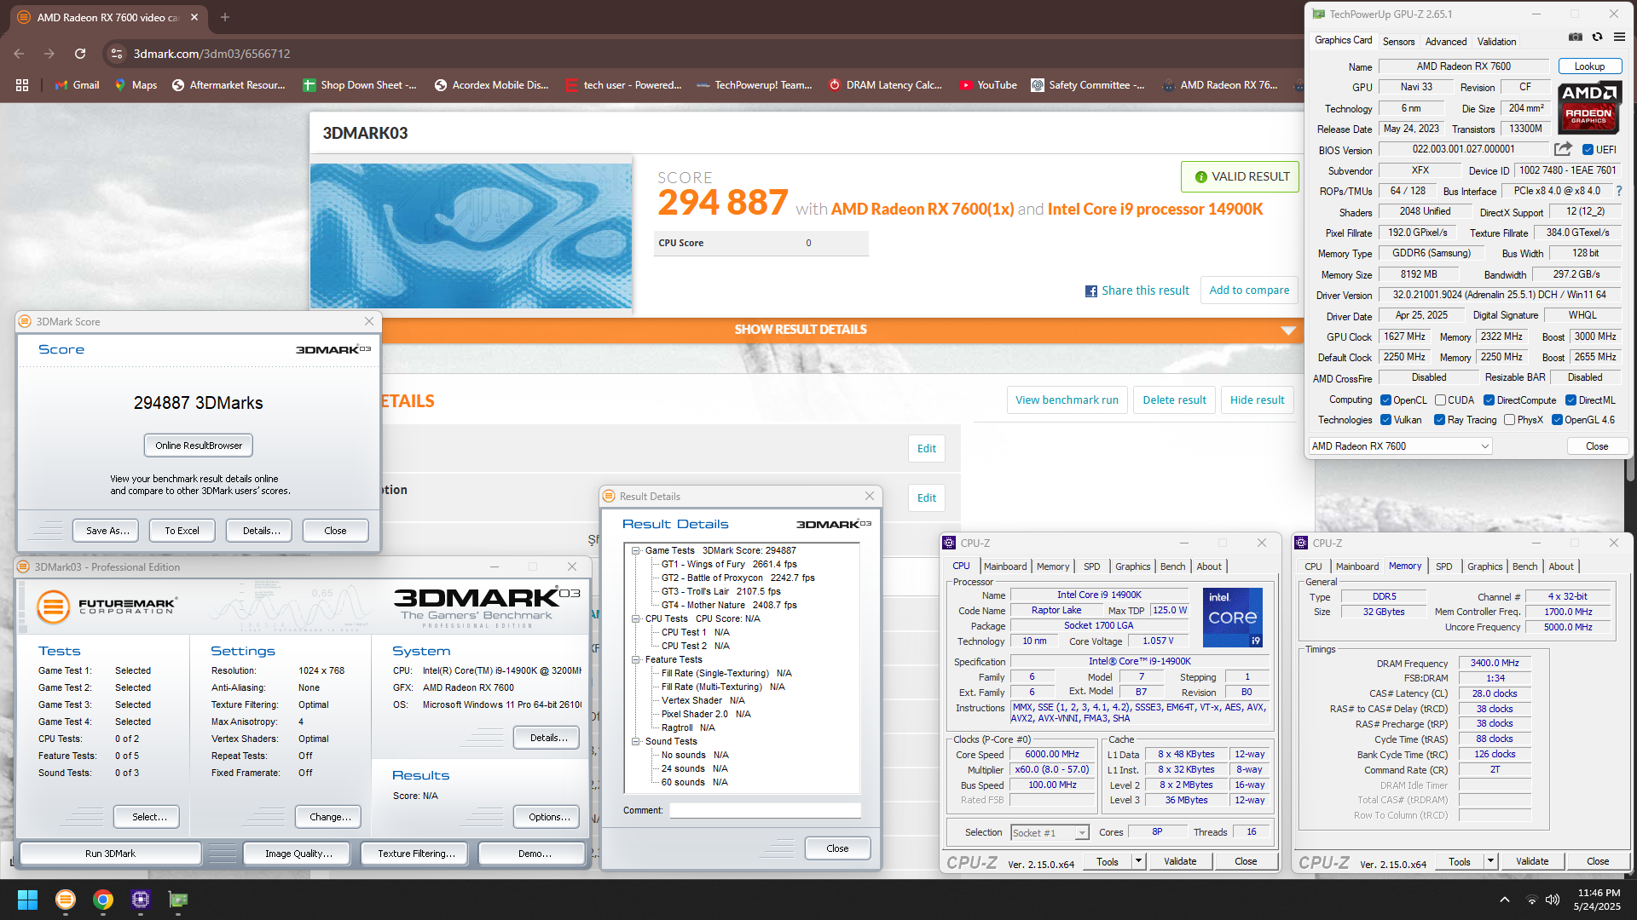Open the site information icon in address bar
This screenshot has width=1637, height=920.
[x=117, y=54]
